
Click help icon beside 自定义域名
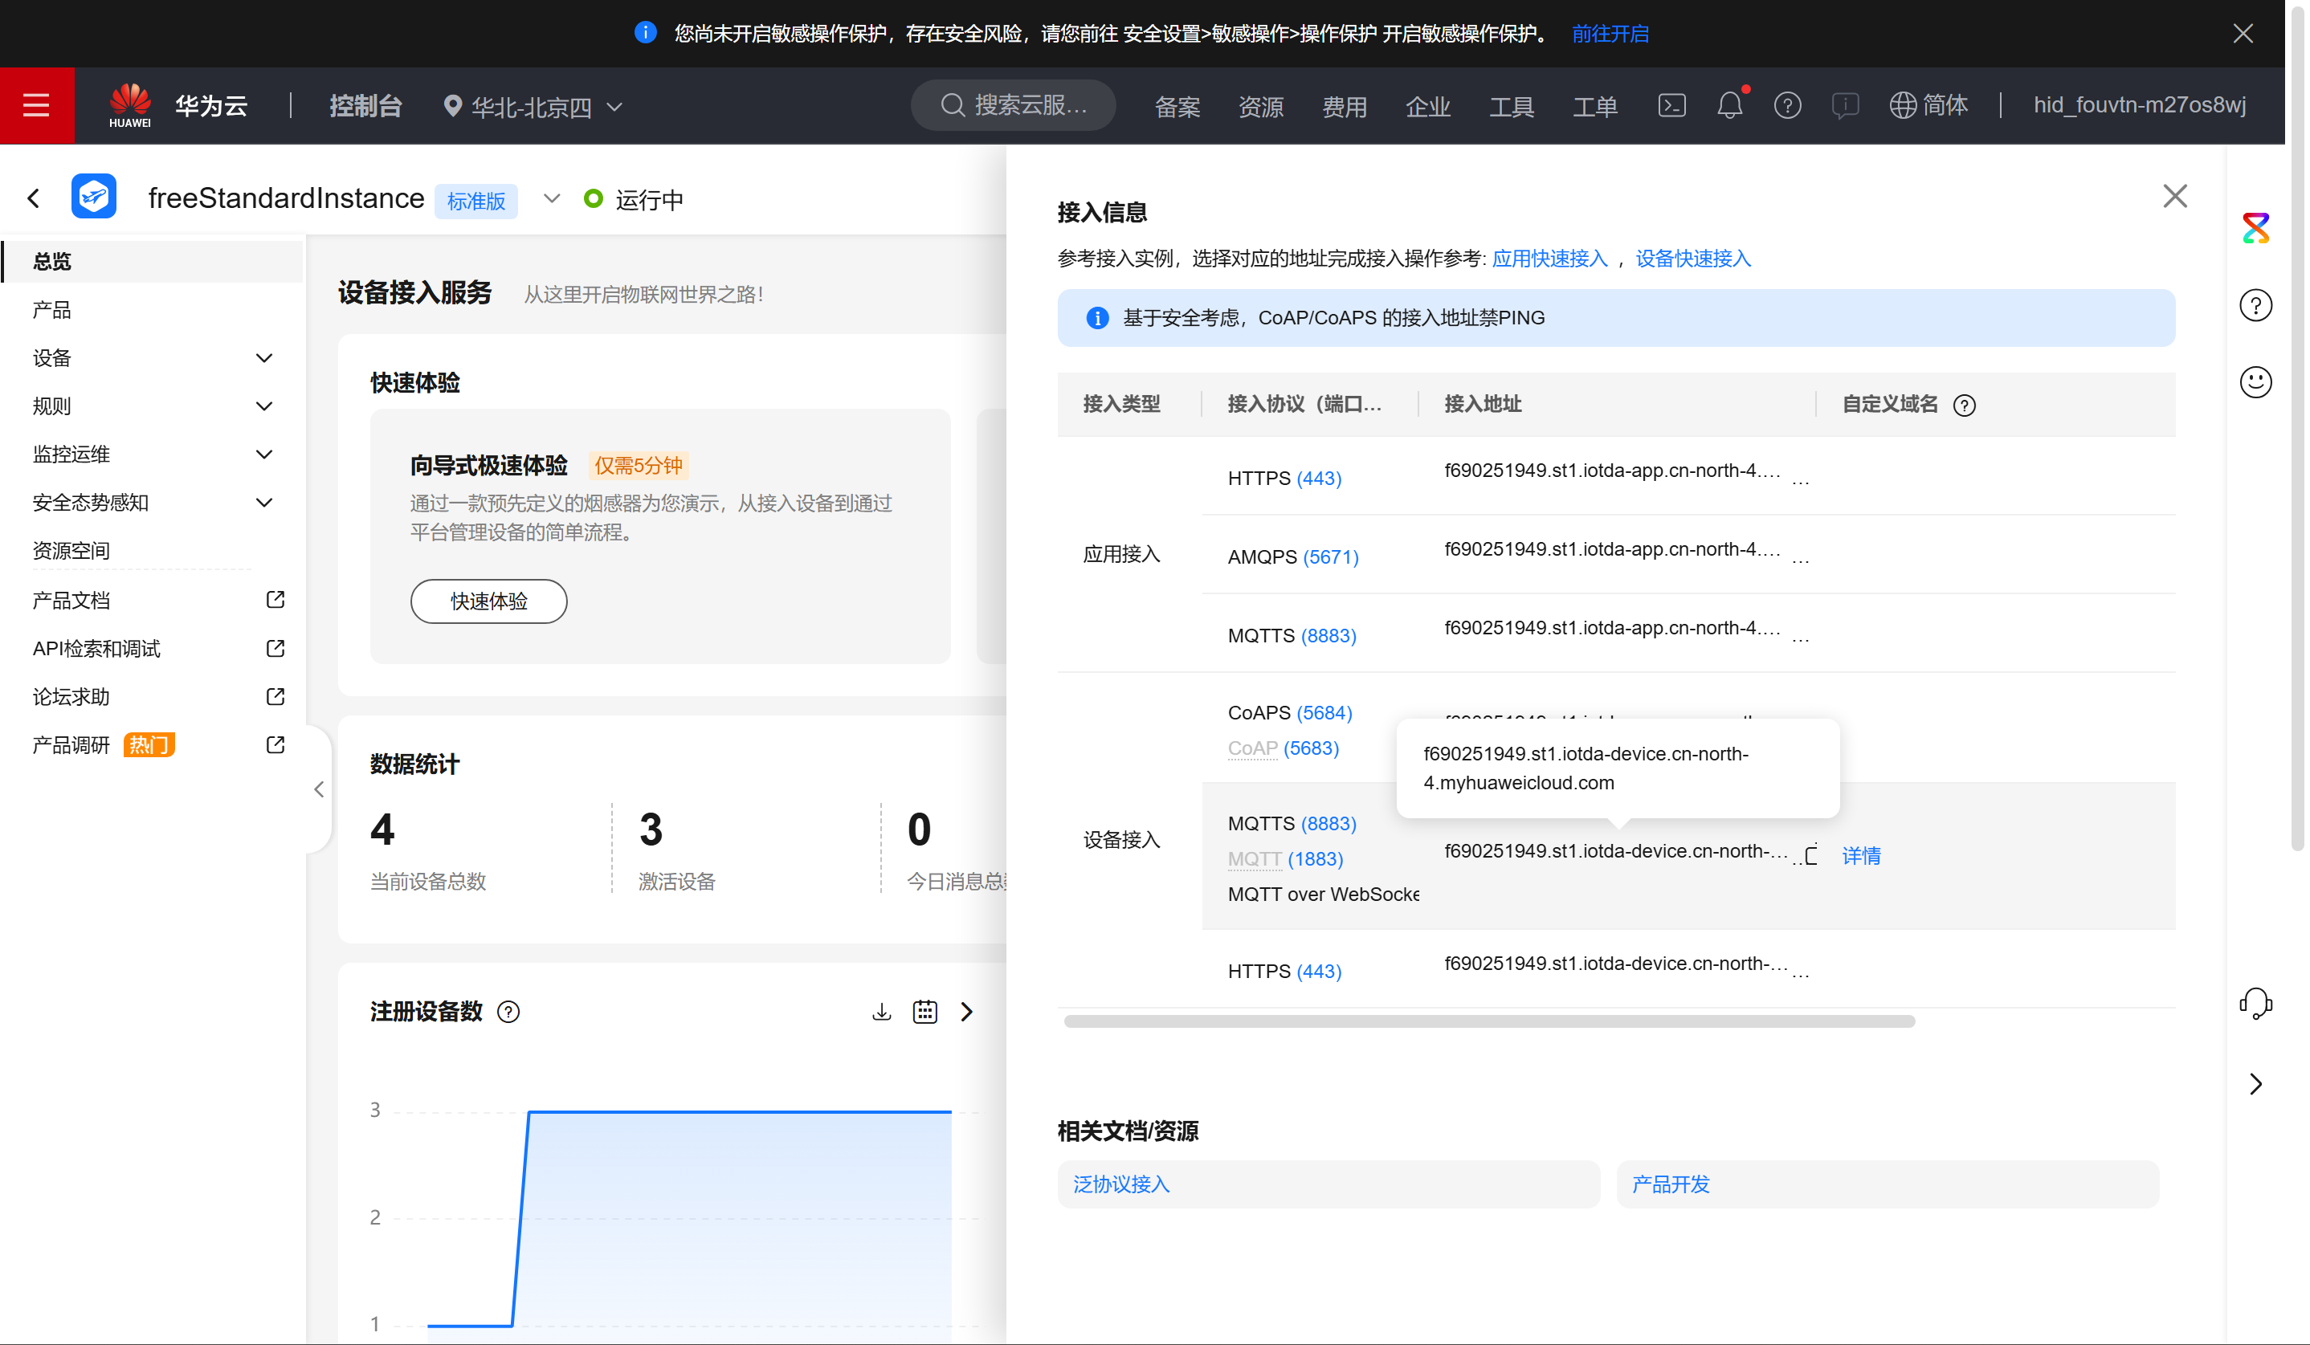coord(1964,405)
